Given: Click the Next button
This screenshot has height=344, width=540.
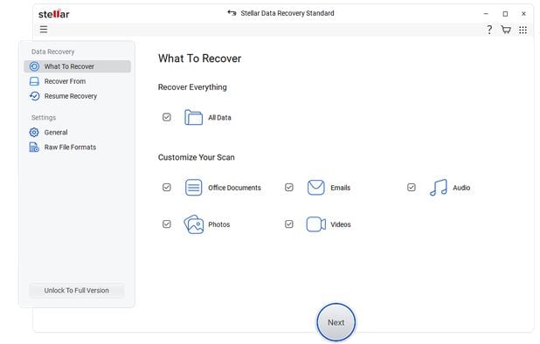Looking at the screenshot, I should tap(336, 322).
